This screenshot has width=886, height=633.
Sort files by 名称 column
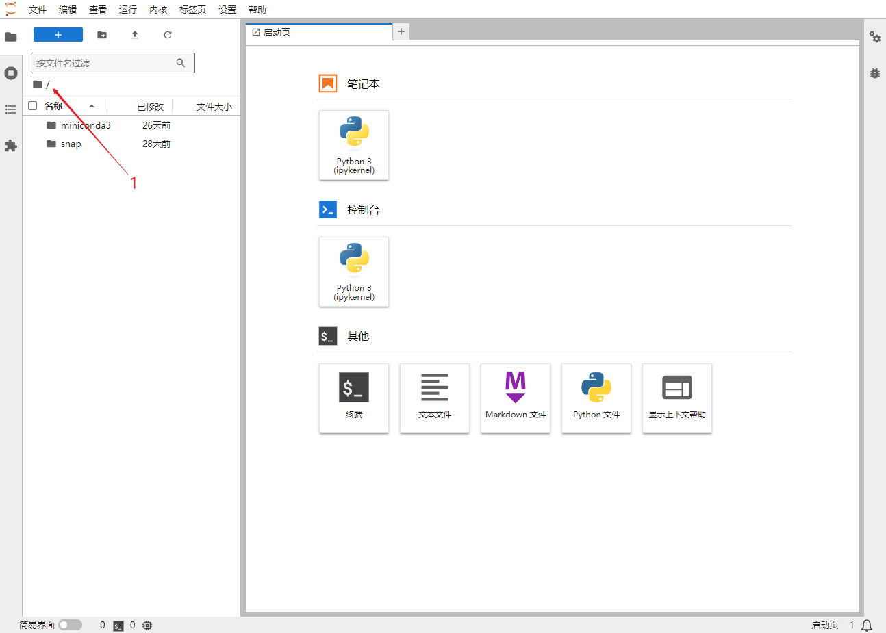(x=53, y=106)
